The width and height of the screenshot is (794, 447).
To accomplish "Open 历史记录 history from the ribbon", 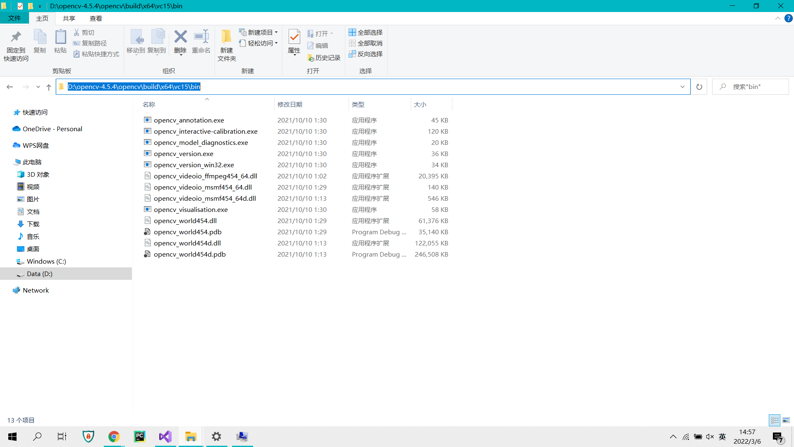I will 324,58.
